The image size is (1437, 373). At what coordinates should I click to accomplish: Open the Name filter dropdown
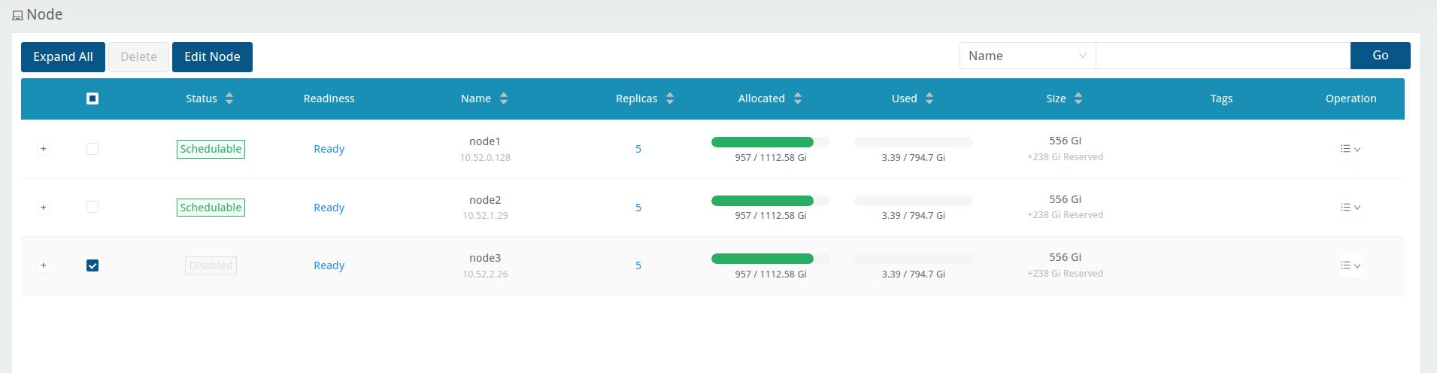pyautogui.click(x=1027, y=56)
